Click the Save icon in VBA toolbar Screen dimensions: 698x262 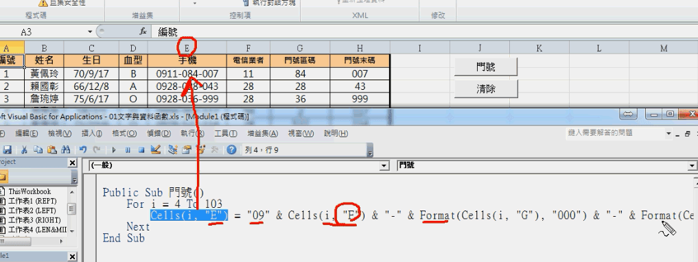point(7,150)
